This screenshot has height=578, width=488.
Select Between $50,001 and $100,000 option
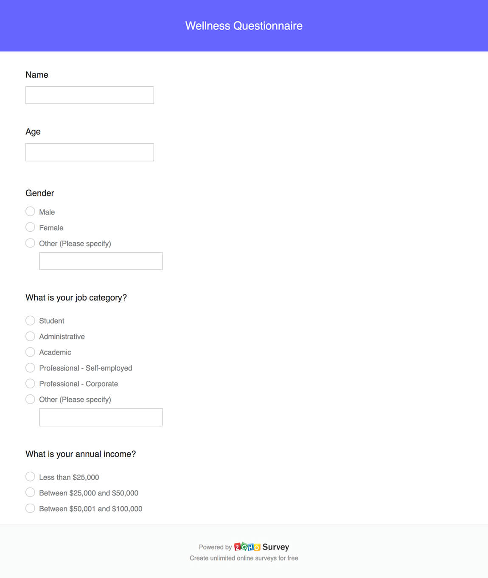[30, 508]
